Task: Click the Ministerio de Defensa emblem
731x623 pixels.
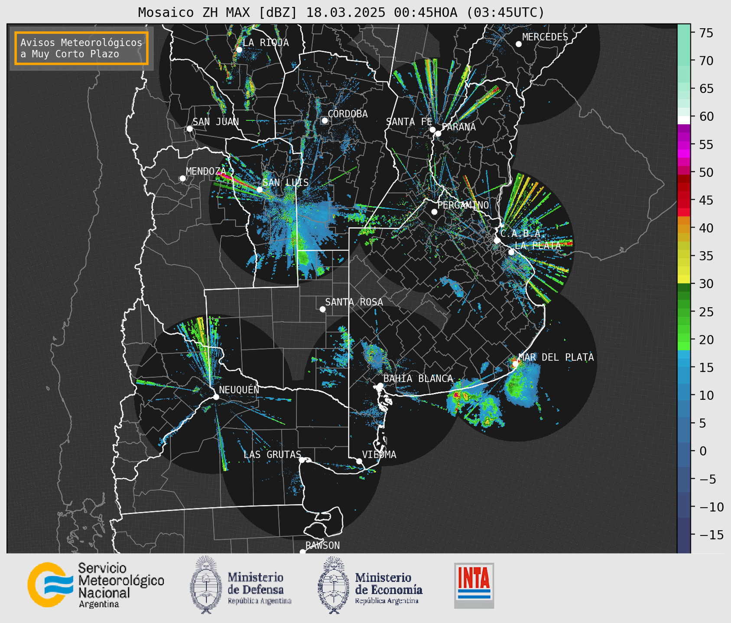Action: [205, 584]
